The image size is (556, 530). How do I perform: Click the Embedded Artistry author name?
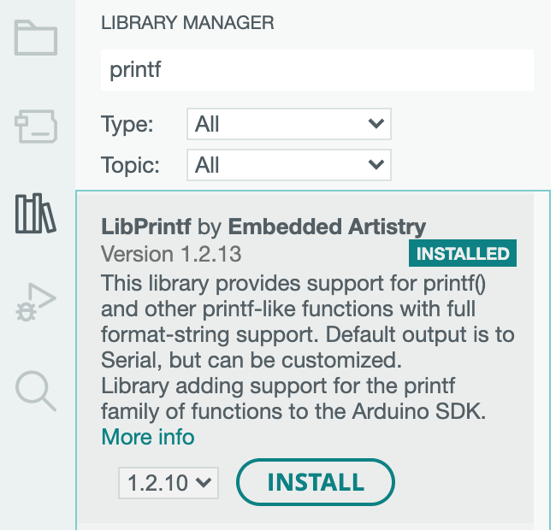tap(327, 227)
